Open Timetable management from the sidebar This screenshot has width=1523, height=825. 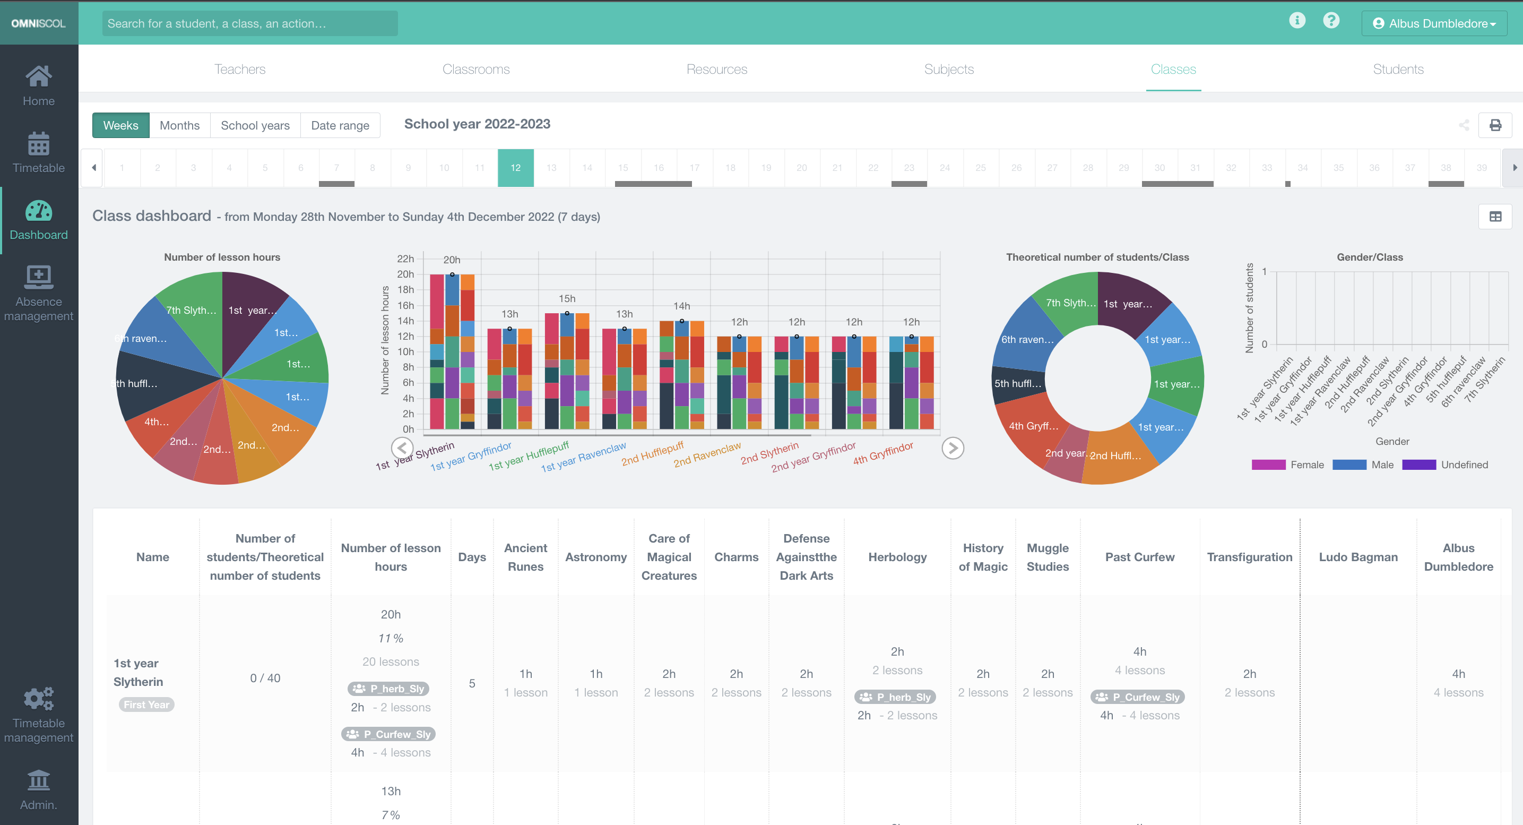38,712
